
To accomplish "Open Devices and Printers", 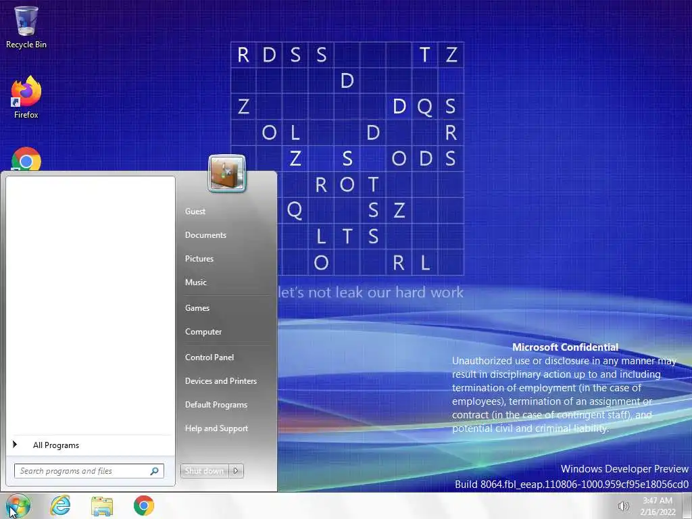I will [221, 381].
